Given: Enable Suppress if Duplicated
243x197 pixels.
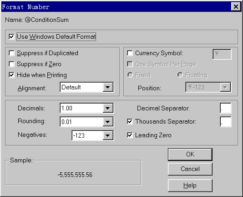Looking at the screenshot, I should [x=12, y=53].
